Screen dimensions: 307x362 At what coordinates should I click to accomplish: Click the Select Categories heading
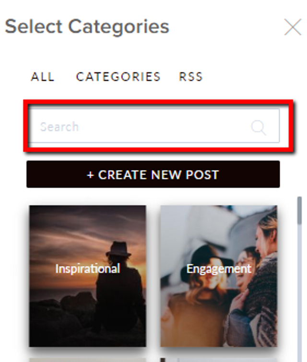click(87, 27)
